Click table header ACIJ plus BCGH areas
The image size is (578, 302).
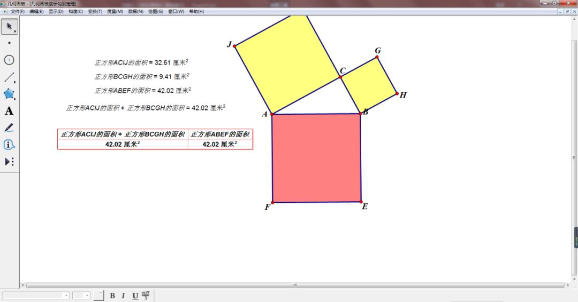pos(123,134)
